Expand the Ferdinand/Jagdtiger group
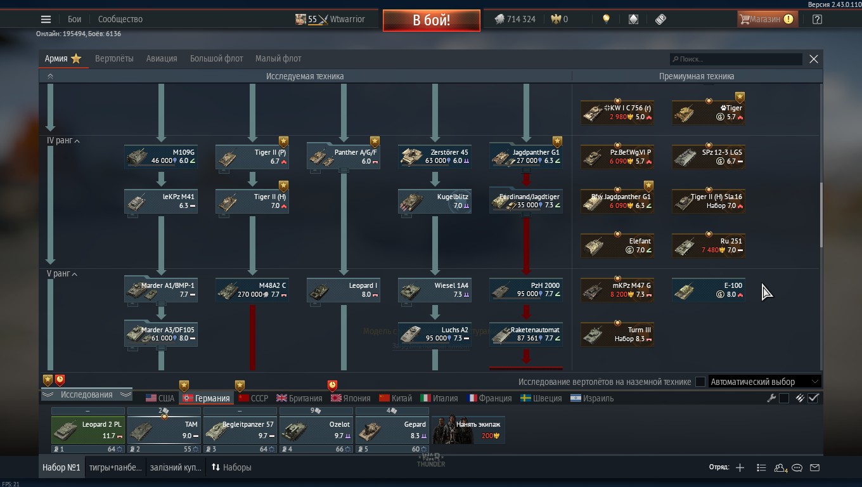The image size is (862, 487). (x=526, y=201)
